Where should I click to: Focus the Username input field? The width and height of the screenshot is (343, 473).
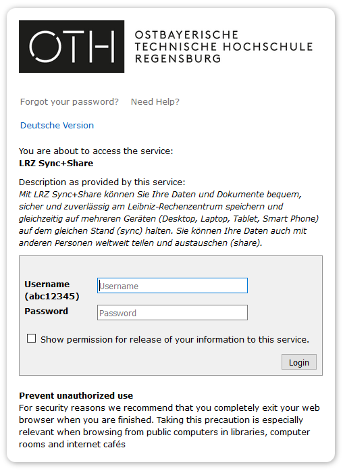172,285
